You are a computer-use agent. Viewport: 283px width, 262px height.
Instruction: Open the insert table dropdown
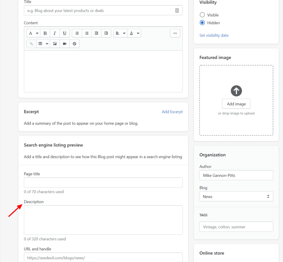[x=43, y=44]
